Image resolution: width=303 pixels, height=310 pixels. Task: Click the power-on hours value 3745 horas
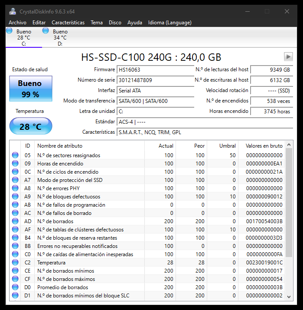point(272,112)
